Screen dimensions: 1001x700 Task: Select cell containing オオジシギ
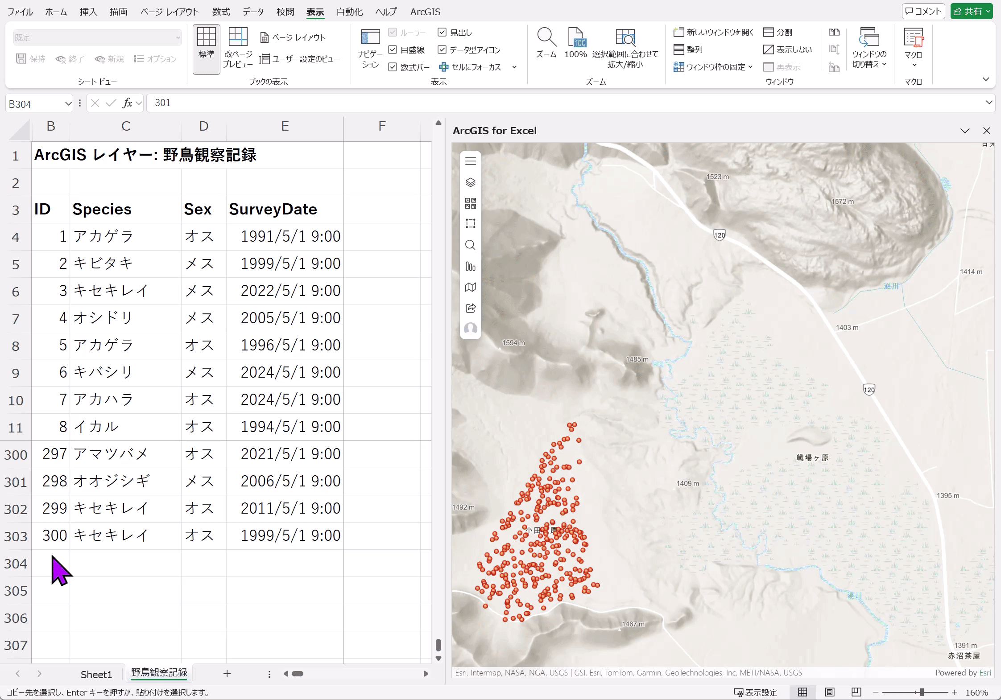point(125,481)
